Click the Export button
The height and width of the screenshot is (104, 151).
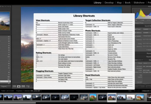pos(5,86)
